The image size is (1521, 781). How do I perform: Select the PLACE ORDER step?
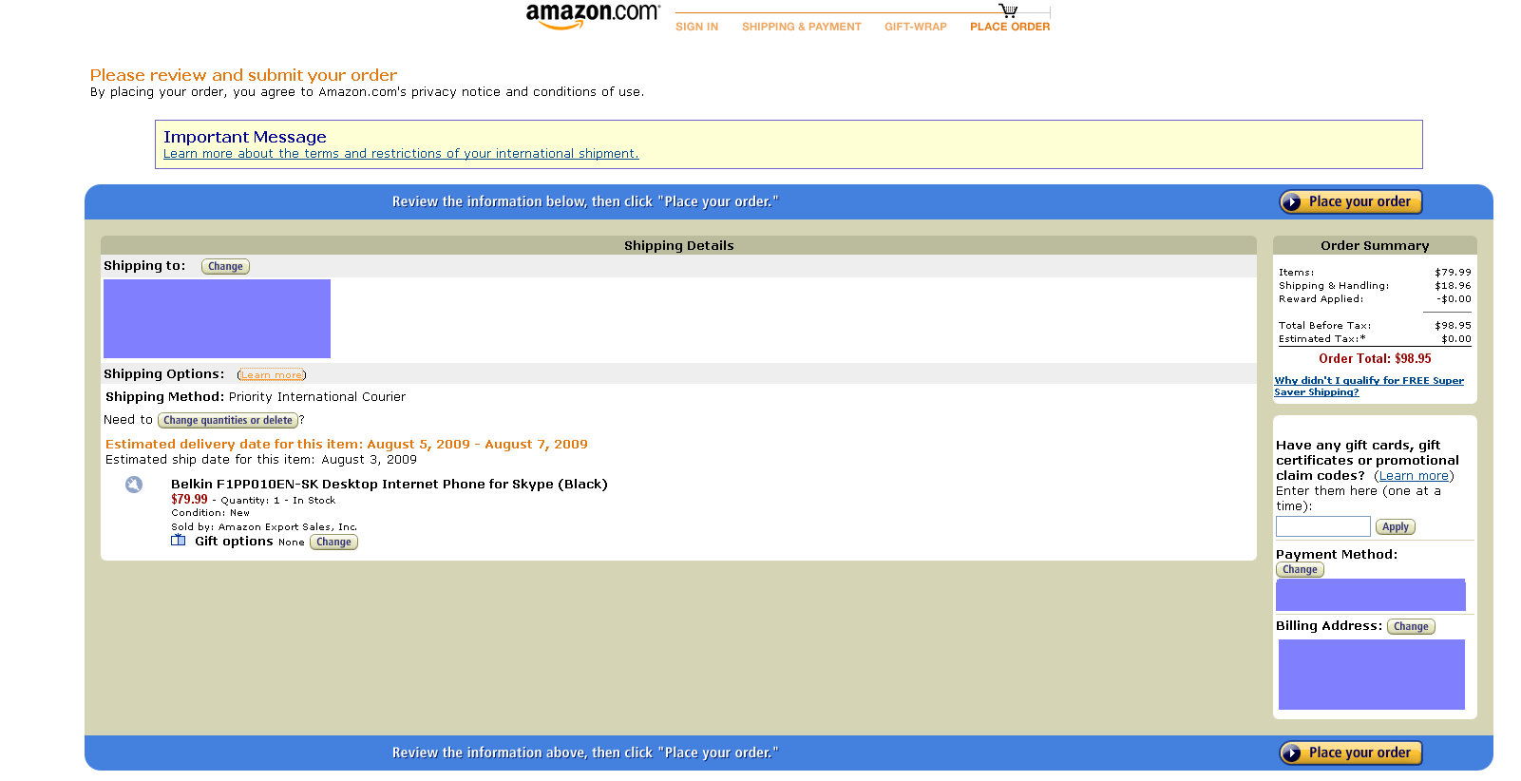pyautogui.click(x=1010, y=27)
